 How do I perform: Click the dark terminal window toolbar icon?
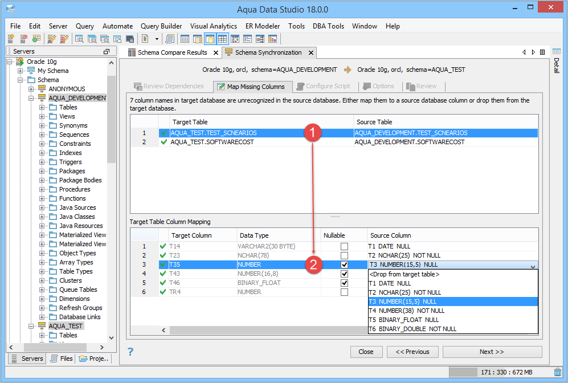tap(130, 38)
